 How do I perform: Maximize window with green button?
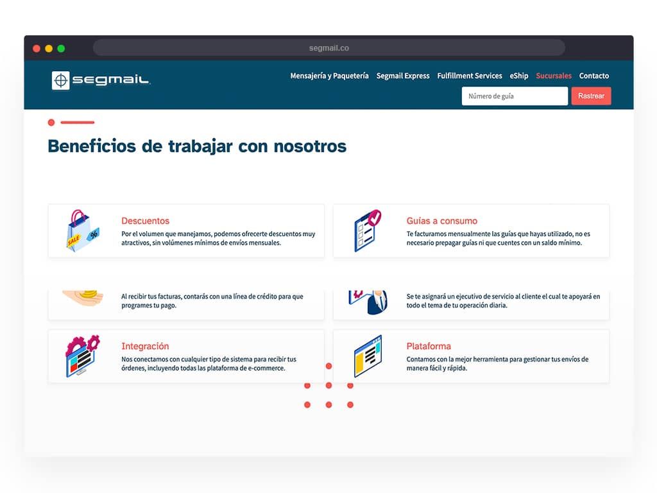[x=61, y=48]
